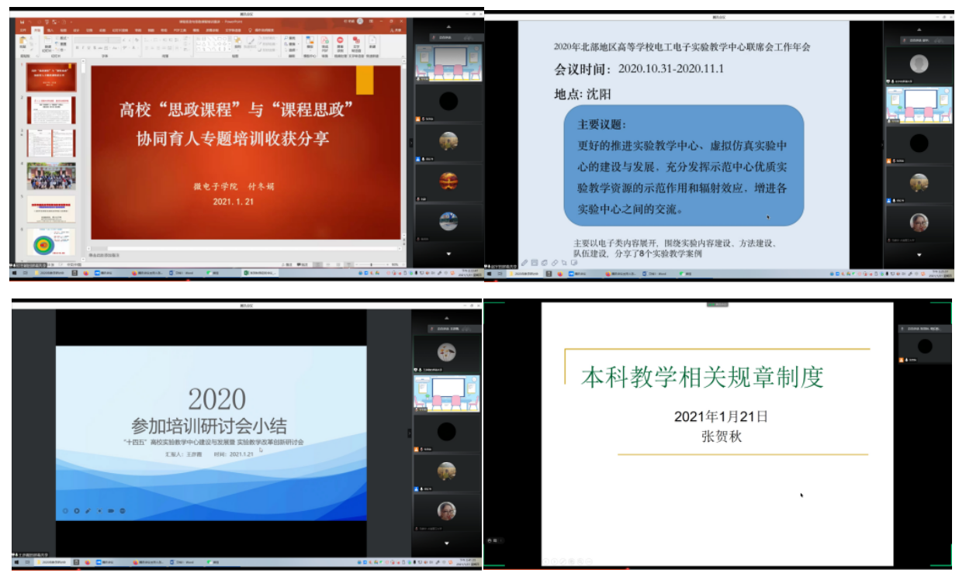Click camera icon on blue 2020 slide toolbar
Screen dimensions: 959x573
[x=111, y=510]
